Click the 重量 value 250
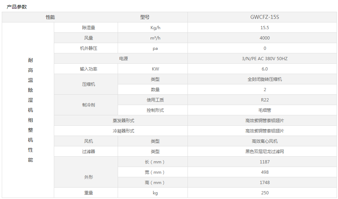This screenshot has height=199, width=338. [265, 193]
